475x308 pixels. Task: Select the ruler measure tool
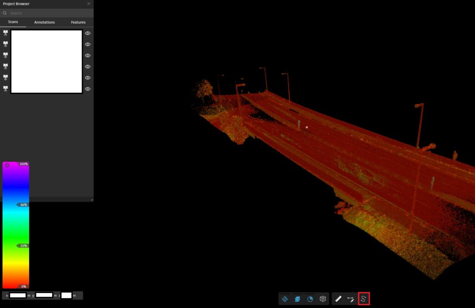339,299
